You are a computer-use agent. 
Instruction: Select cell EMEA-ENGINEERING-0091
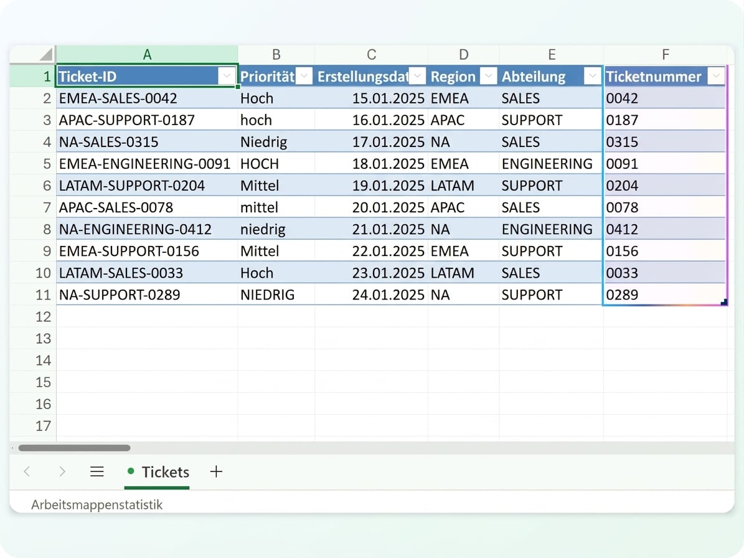click(x=147, y=164)
